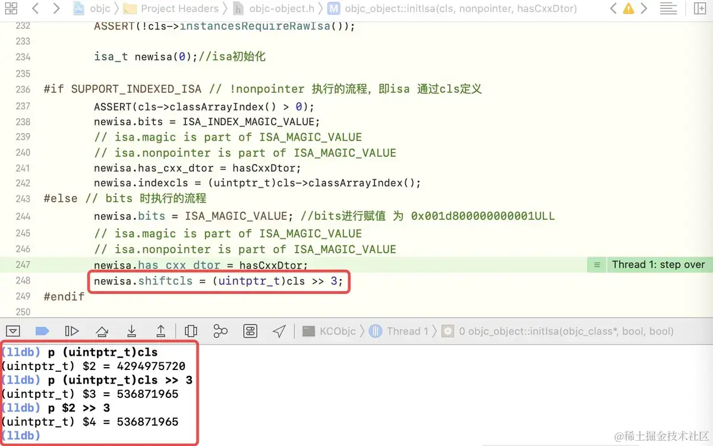Click the ASSERT instancesRequireRawIsa line
Viewport: 713px width, 446px height.
[x=225, y=27]
